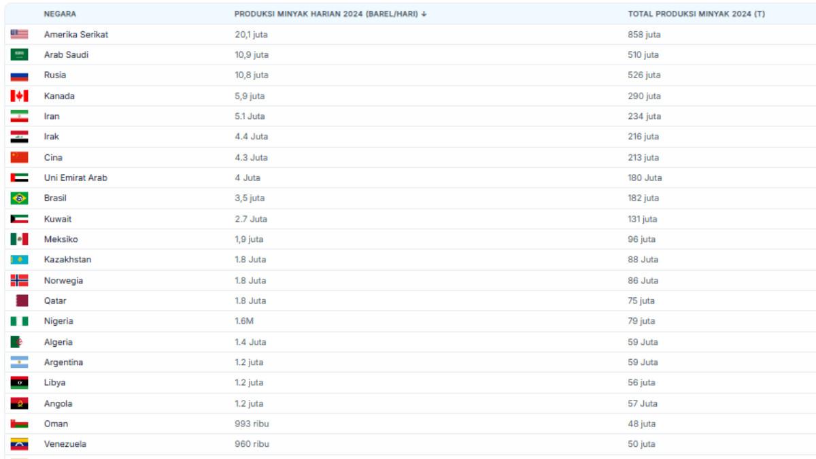Select the Qatar flag icon
816x459 pixels.
(22, 301)
